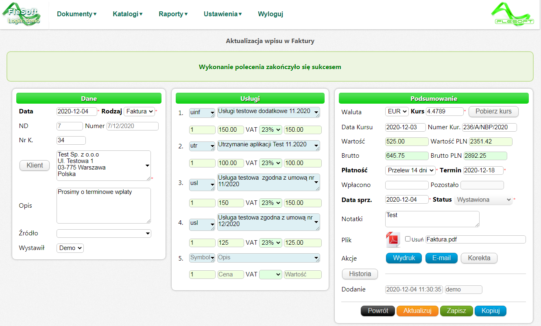Viewport: 541px width, 326px height.
Task: Click the E-mail button
Action: [x=441, y=258]
